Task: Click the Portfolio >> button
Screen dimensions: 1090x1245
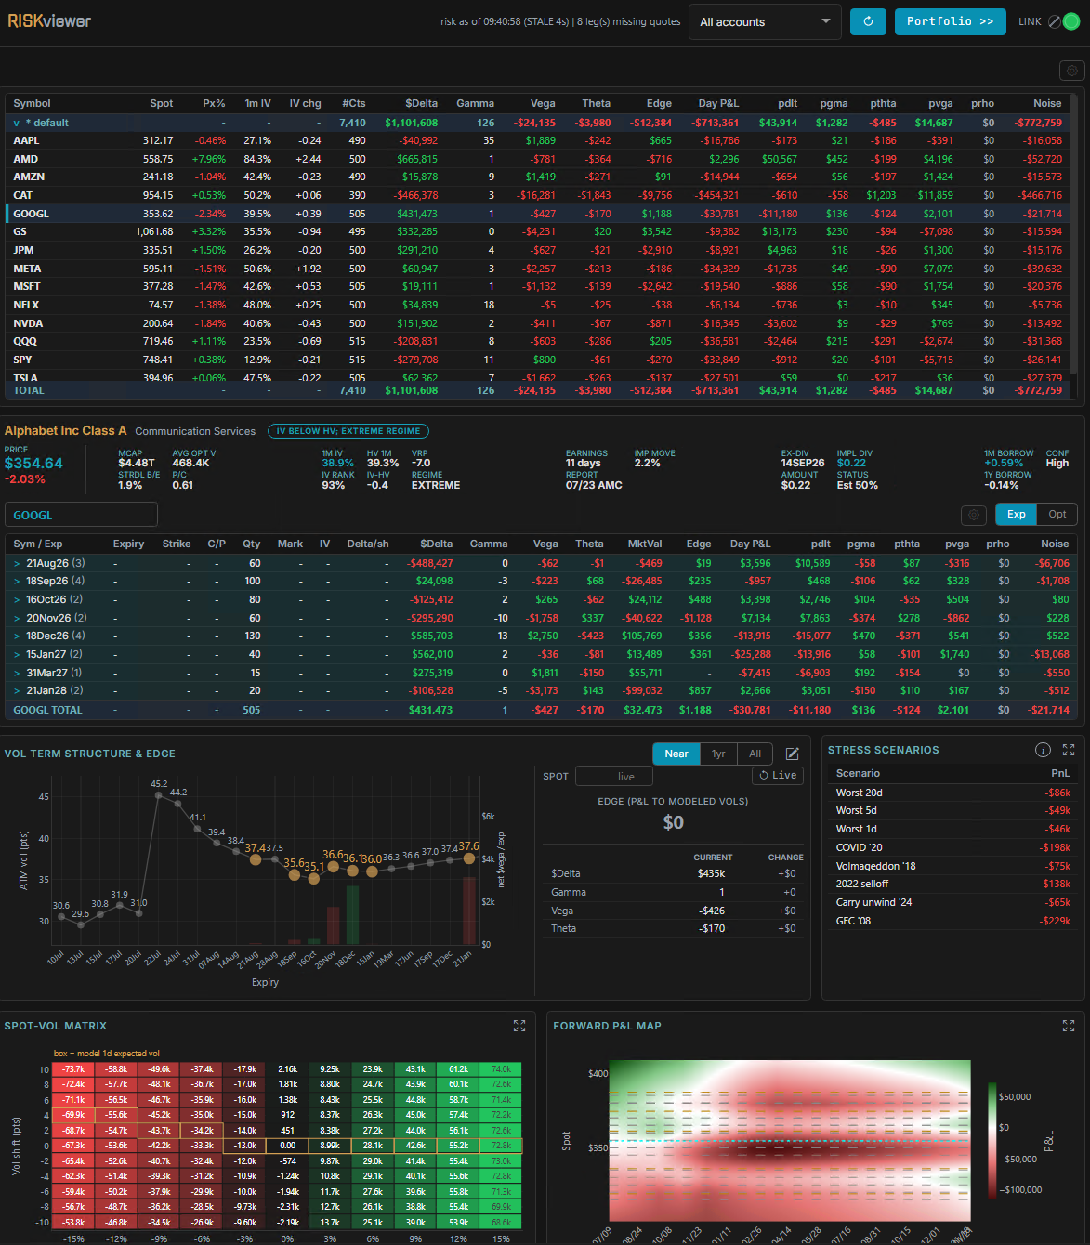Action: (950, 21)
